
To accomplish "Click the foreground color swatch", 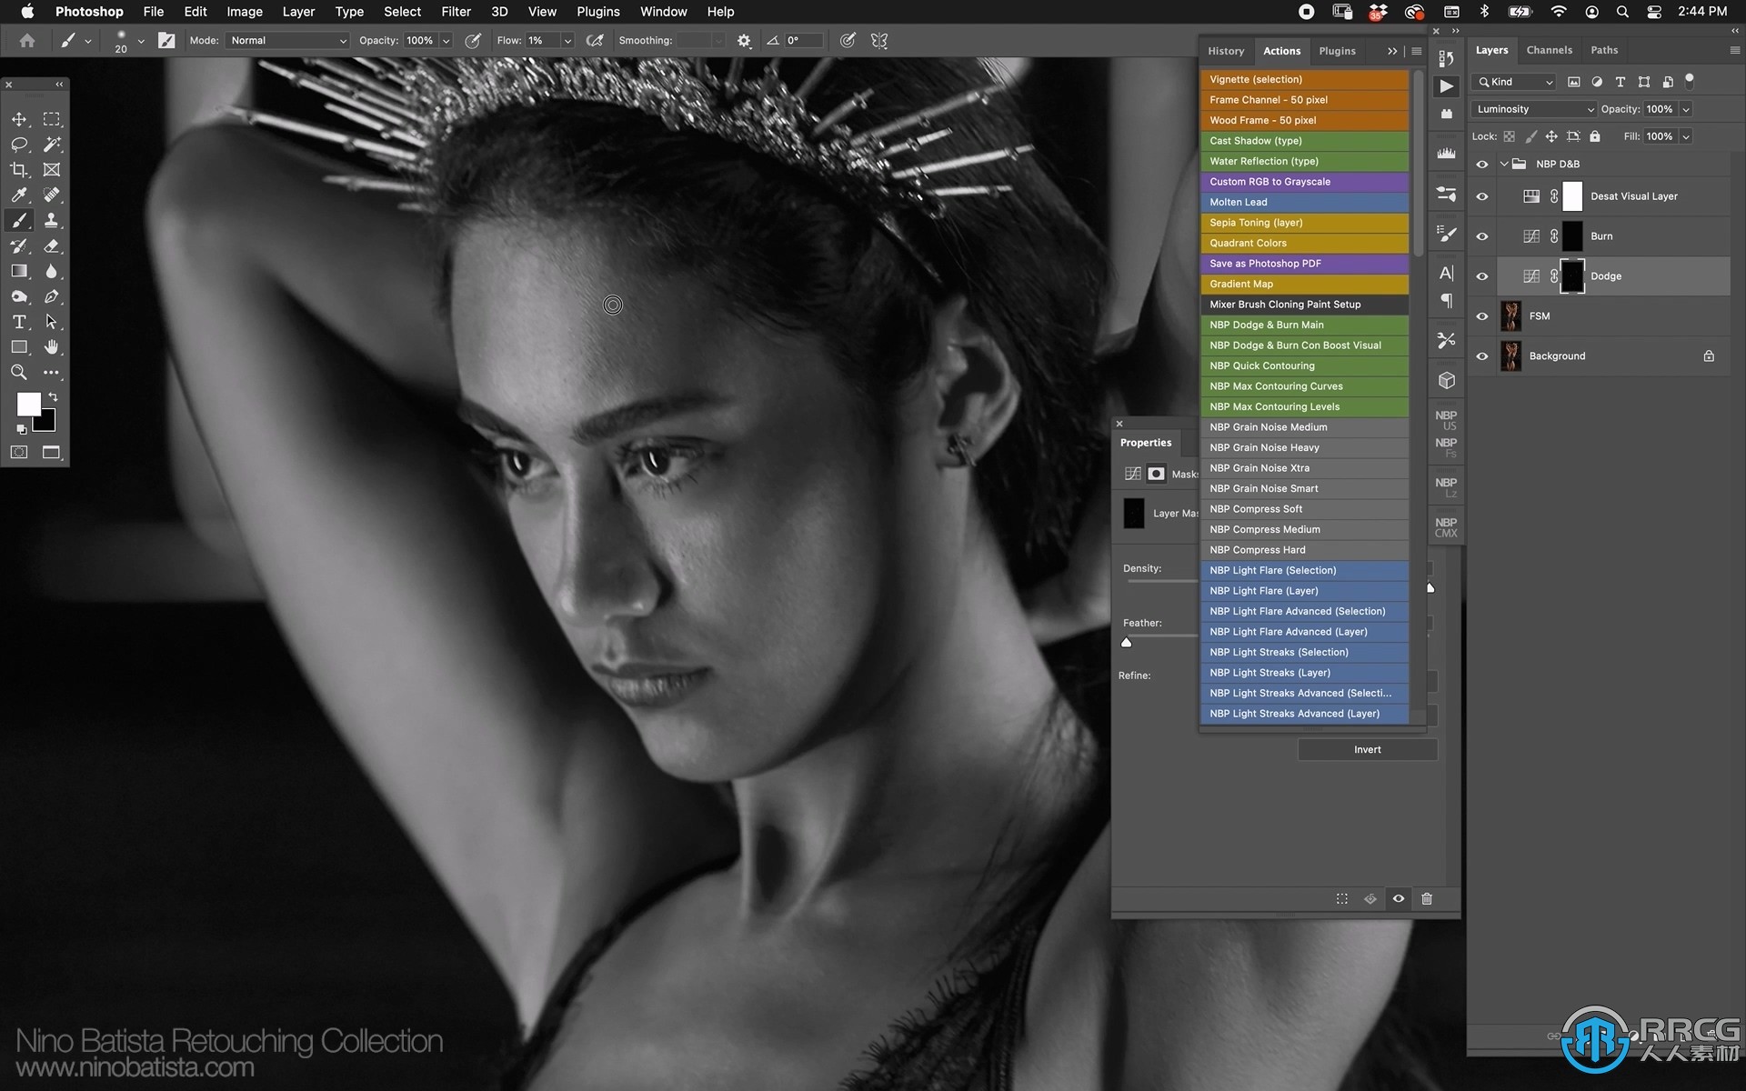I will pos(27,403).
